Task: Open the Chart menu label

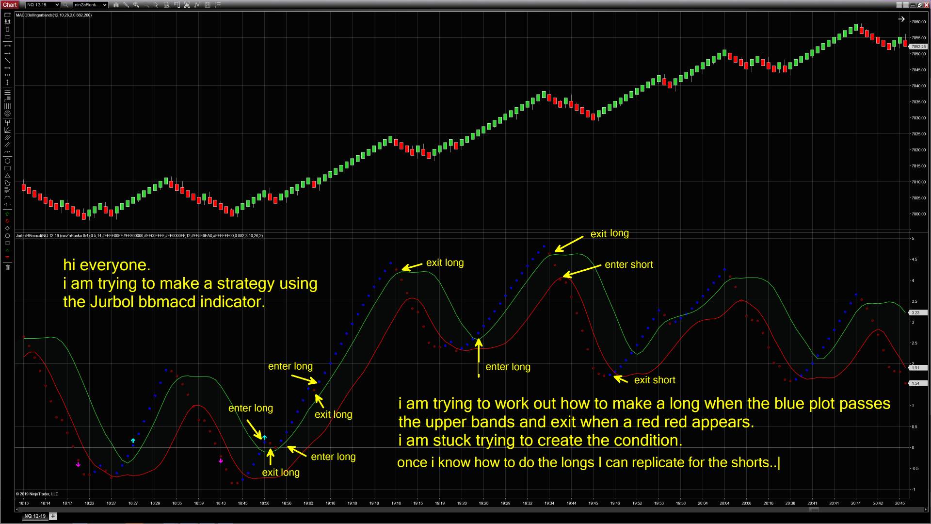Action: [x=10, y=5]
